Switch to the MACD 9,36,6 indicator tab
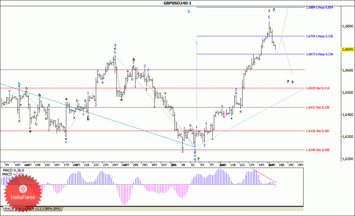355x216 pixels. (14, 209)
